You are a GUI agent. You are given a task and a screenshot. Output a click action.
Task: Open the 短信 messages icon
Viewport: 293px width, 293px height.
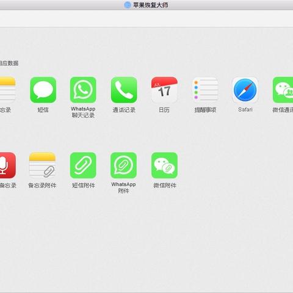coord(43,90)
